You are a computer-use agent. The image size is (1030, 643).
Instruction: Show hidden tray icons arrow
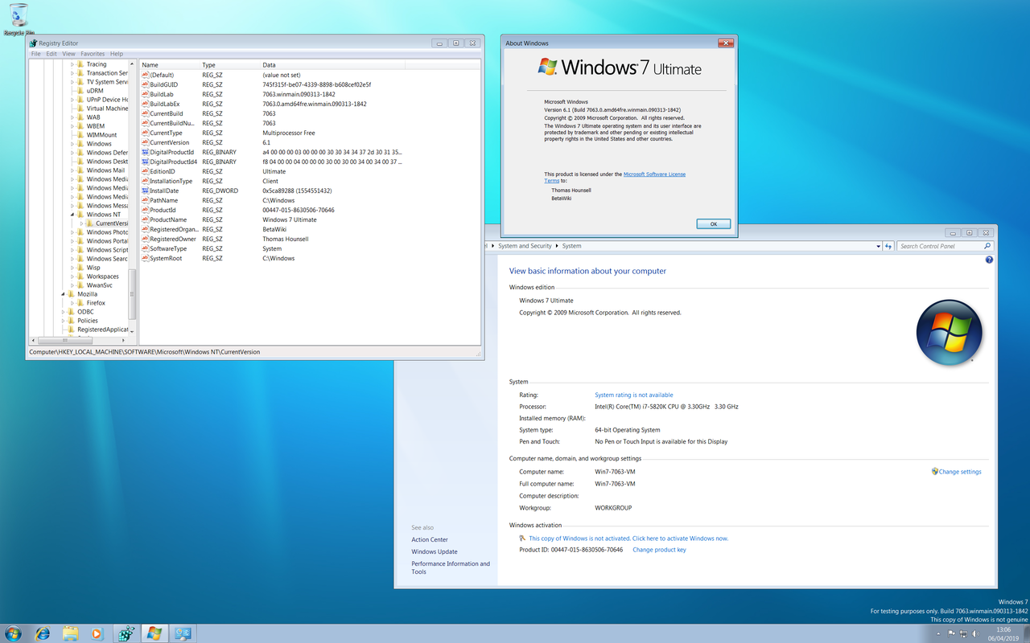coord(939,633)
